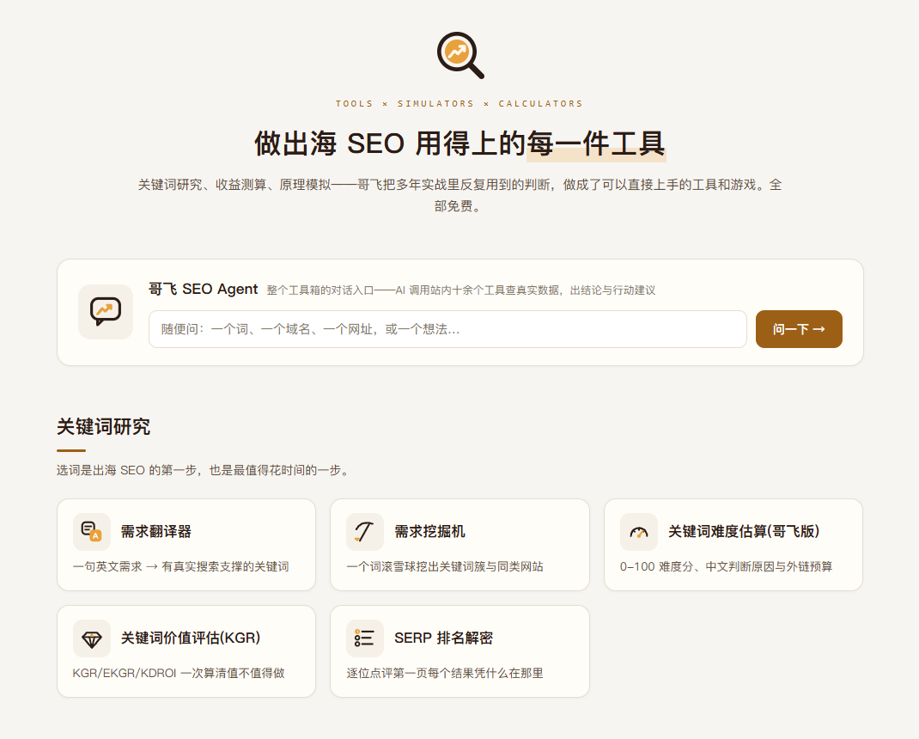Click the 哥飞 SEO Agent heading
Viewport: 919px width, 739px height.
point(203,289)
